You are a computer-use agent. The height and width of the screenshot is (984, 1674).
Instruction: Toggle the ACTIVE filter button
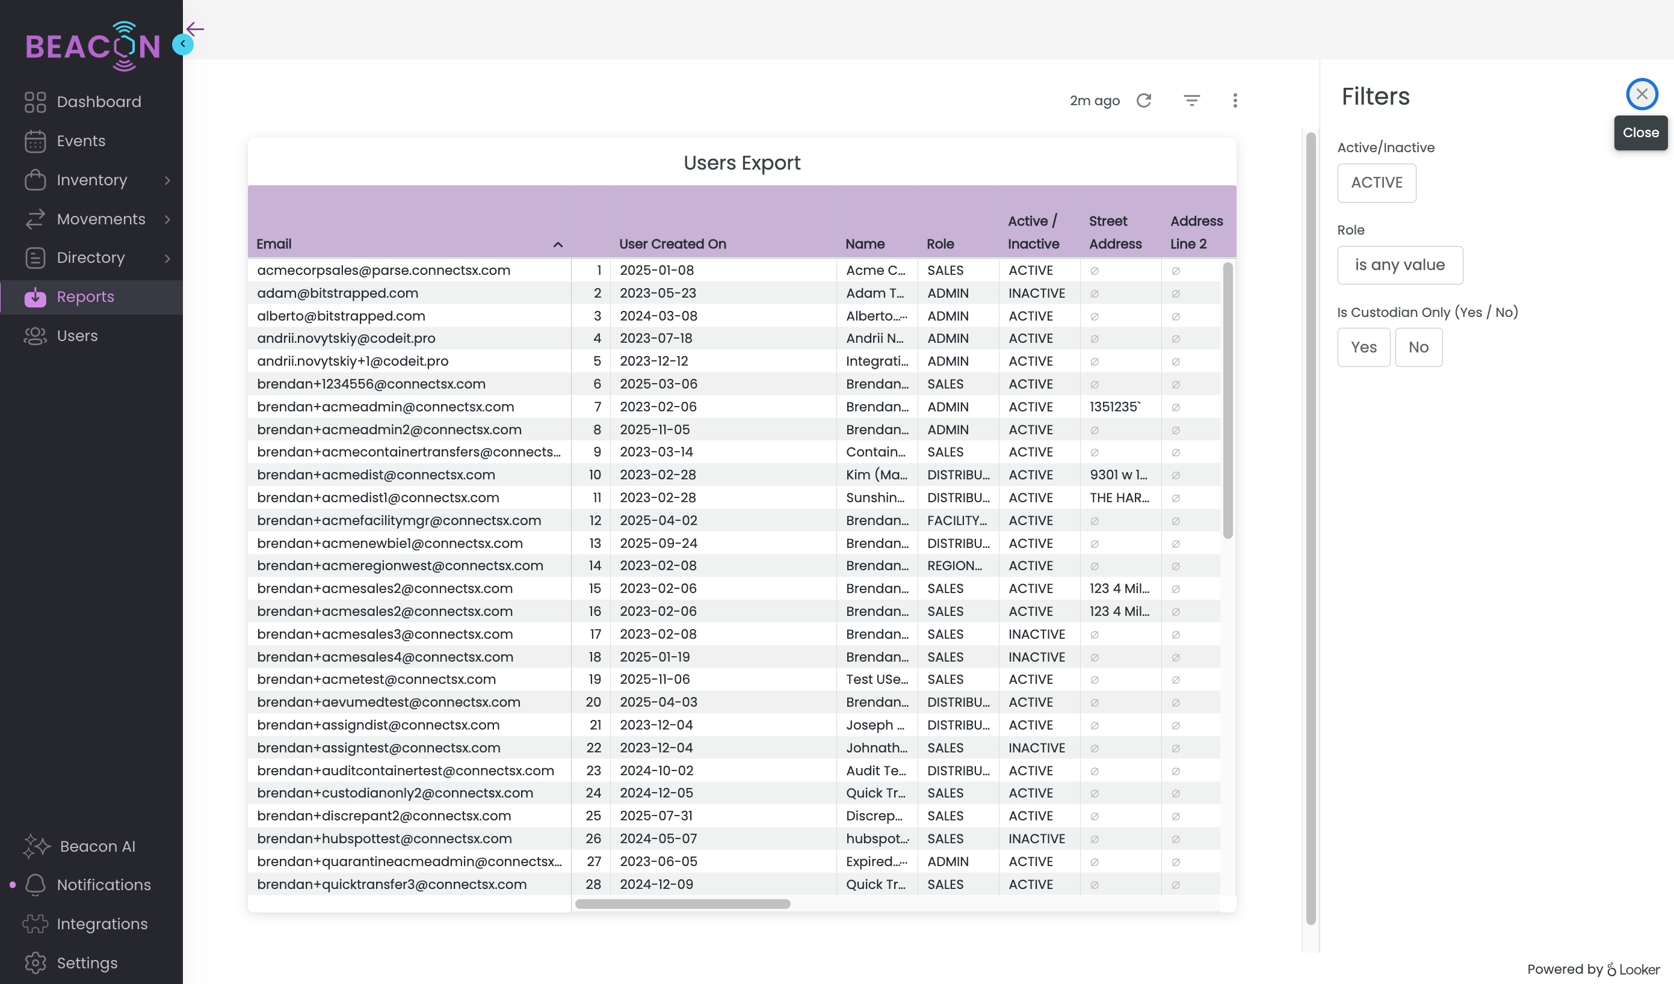pyautogui.click(x=1376, y=183)
